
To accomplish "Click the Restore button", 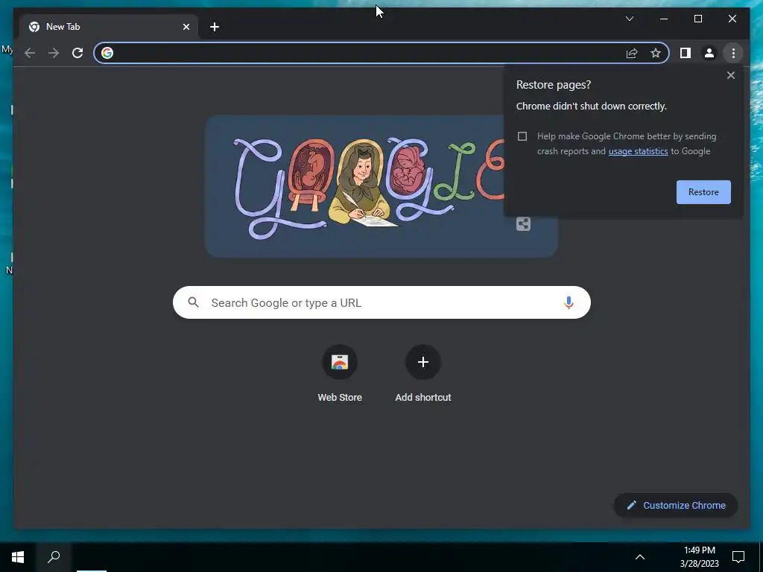I will [703, 192].
